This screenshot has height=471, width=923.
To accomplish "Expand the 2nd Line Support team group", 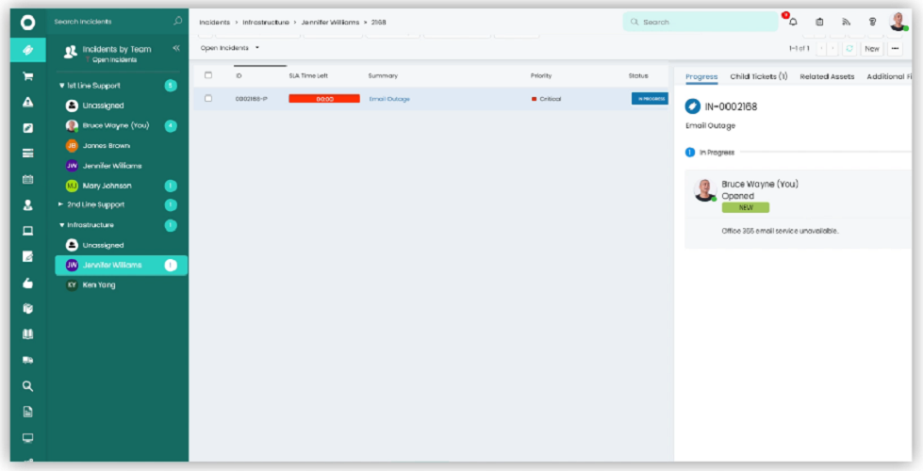I will point(60,204).
